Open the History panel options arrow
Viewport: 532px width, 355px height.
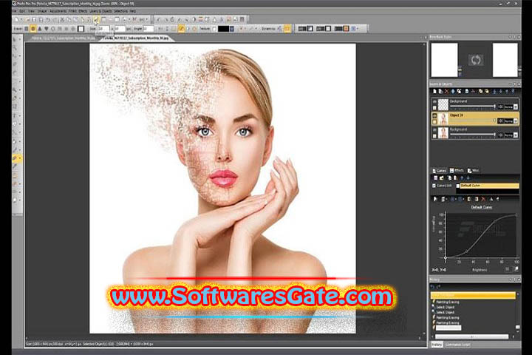click(511, 280)
